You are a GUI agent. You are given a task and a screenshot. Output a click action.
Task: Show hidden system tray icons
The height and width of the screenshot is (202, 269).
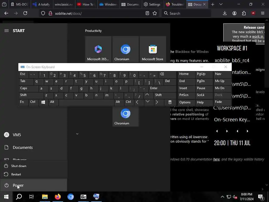coord(222,197)
